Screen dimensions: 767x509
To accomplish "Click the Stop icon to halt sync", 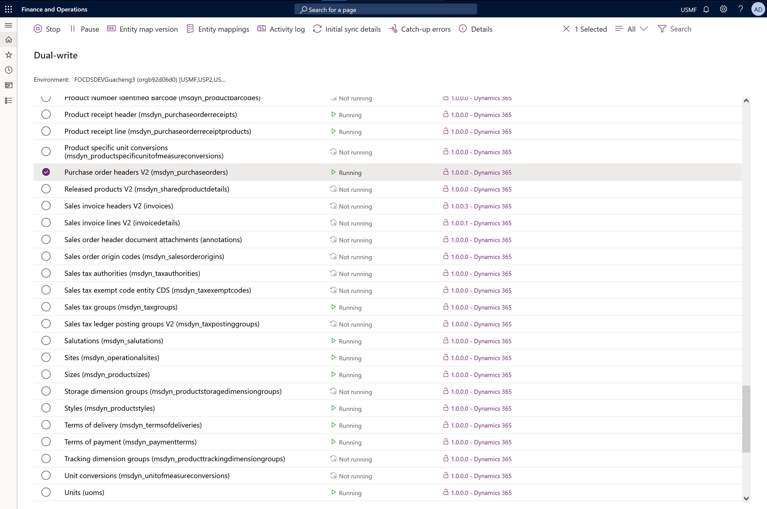I will [37, 29].
